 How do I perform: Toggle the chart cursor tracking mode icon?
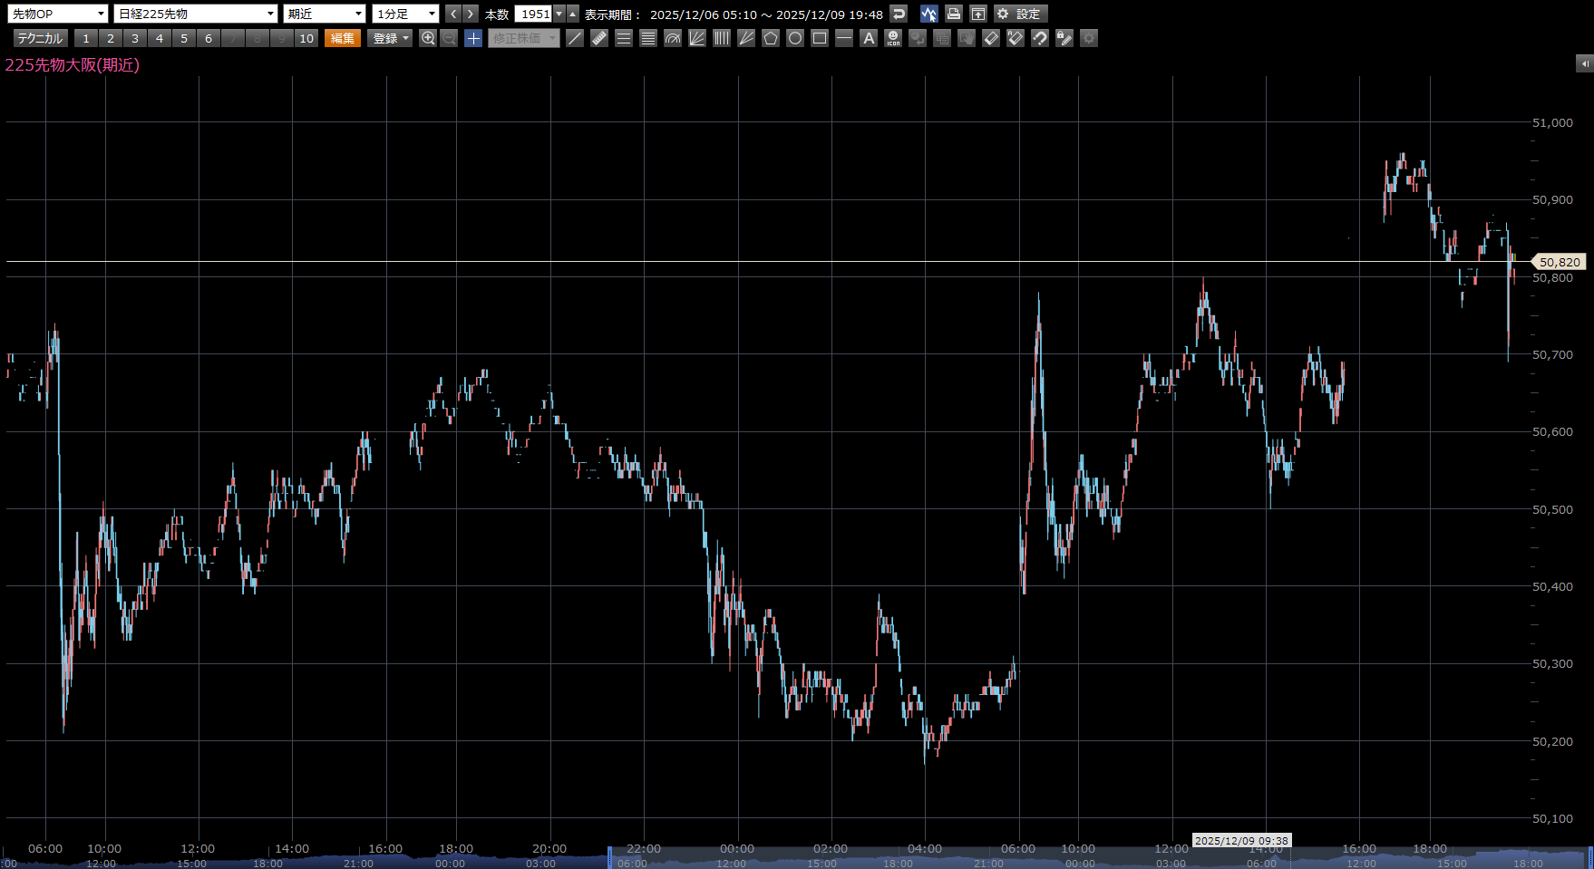[928, 14]
